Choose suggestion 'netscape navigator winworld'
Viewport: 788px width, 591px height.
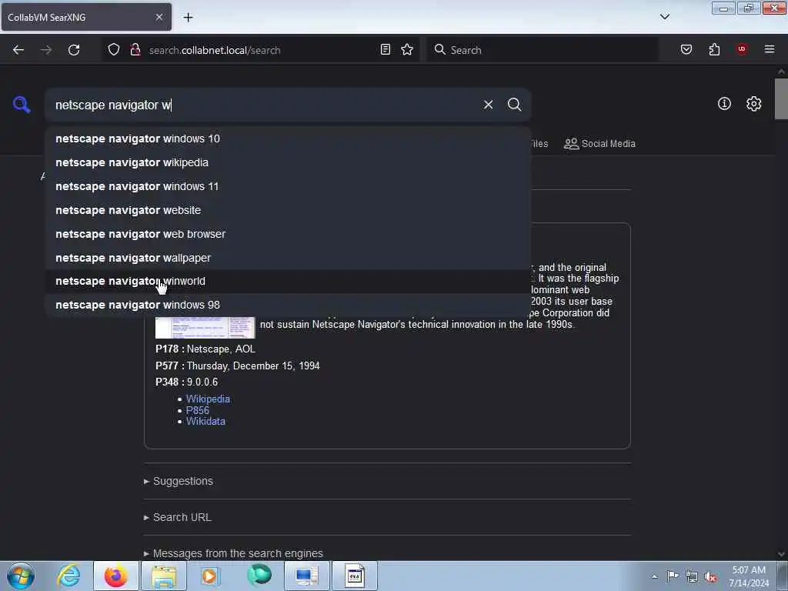(x=288, y=281)
